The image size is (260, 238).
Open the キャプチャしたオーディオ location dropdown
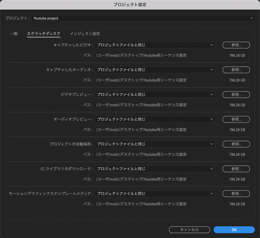(x=154, y=70)
